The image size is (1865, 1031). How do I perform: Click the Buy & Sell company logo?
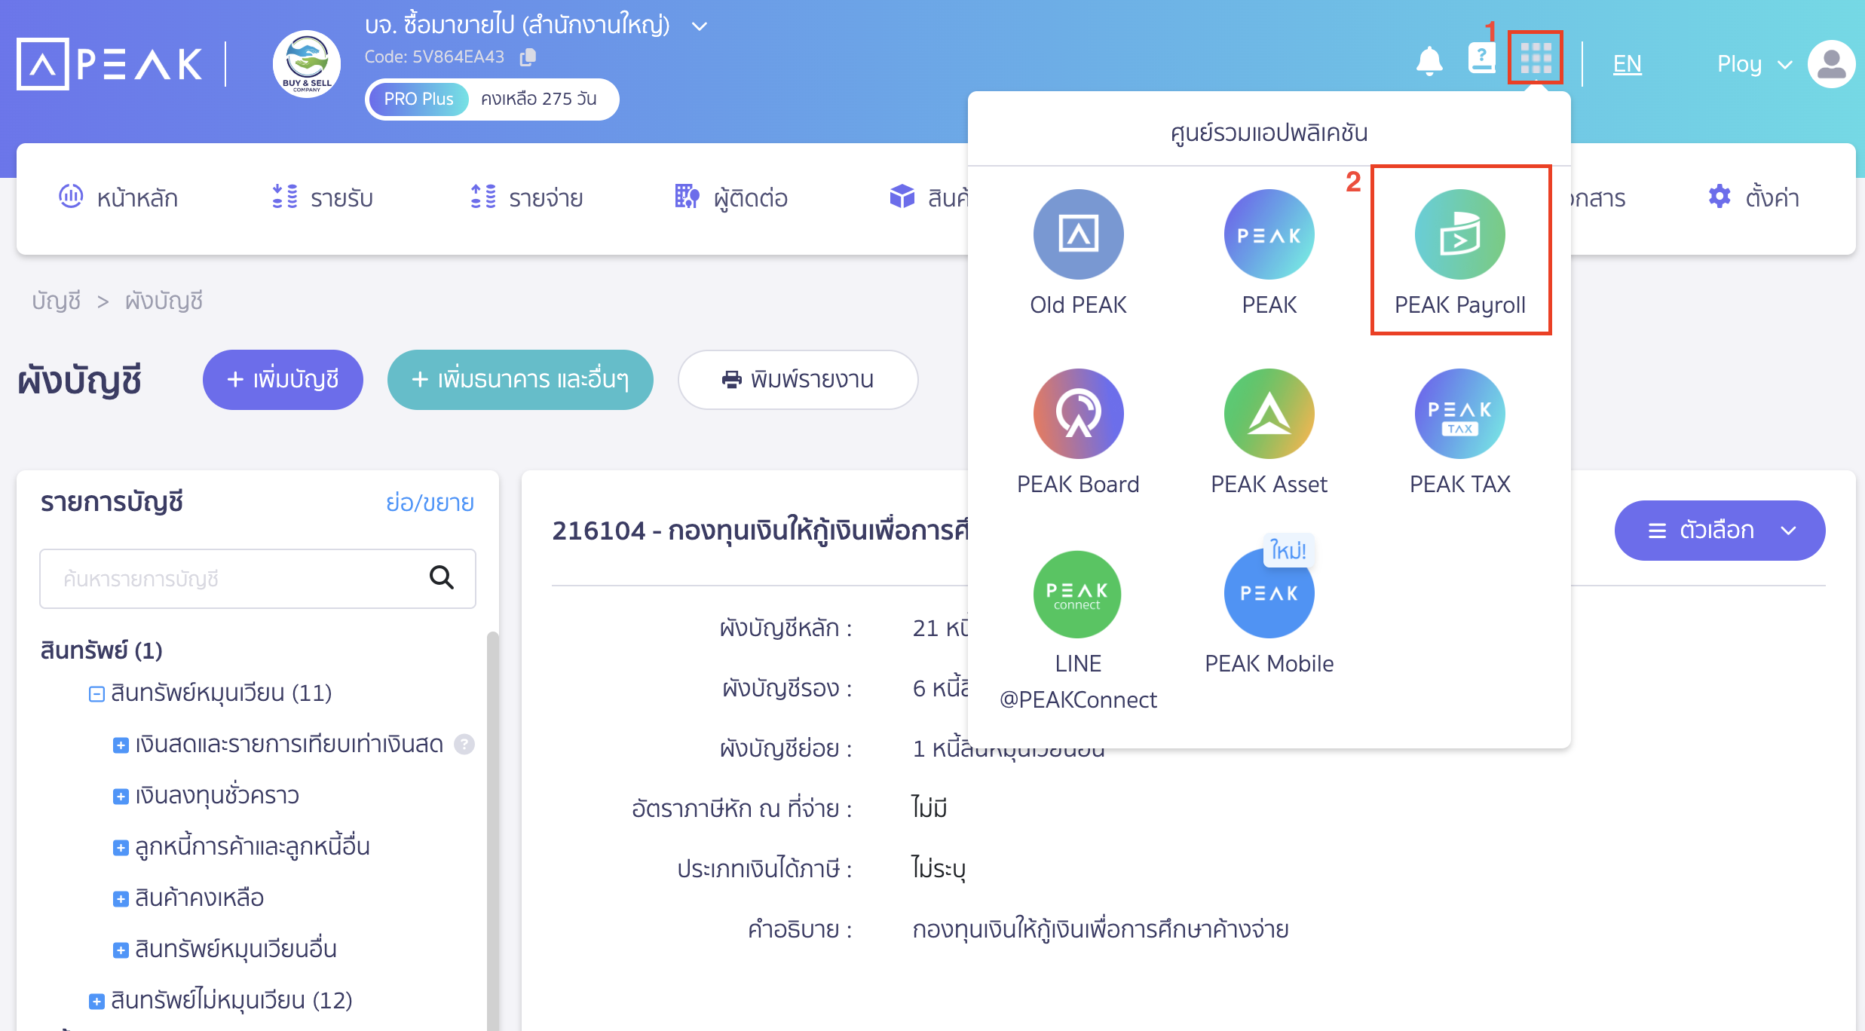(x=307, y=64)
